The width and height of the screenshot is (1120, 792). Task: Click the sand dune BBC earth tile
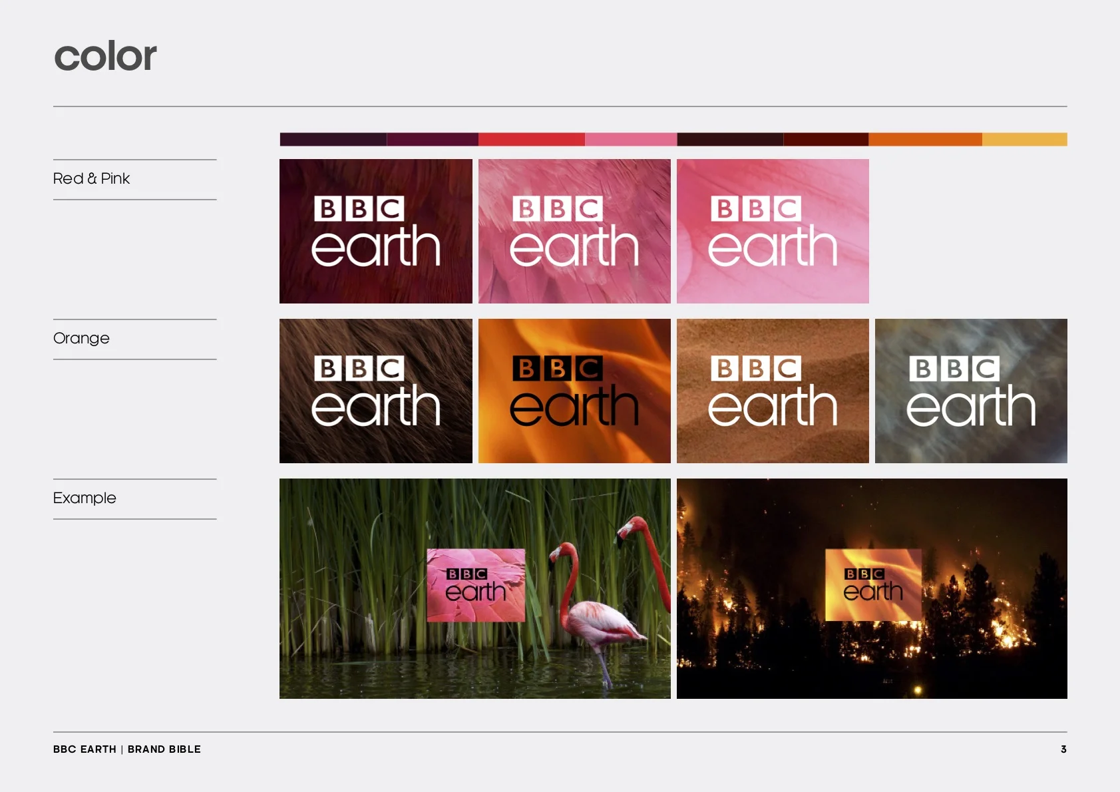pos(772,391)
